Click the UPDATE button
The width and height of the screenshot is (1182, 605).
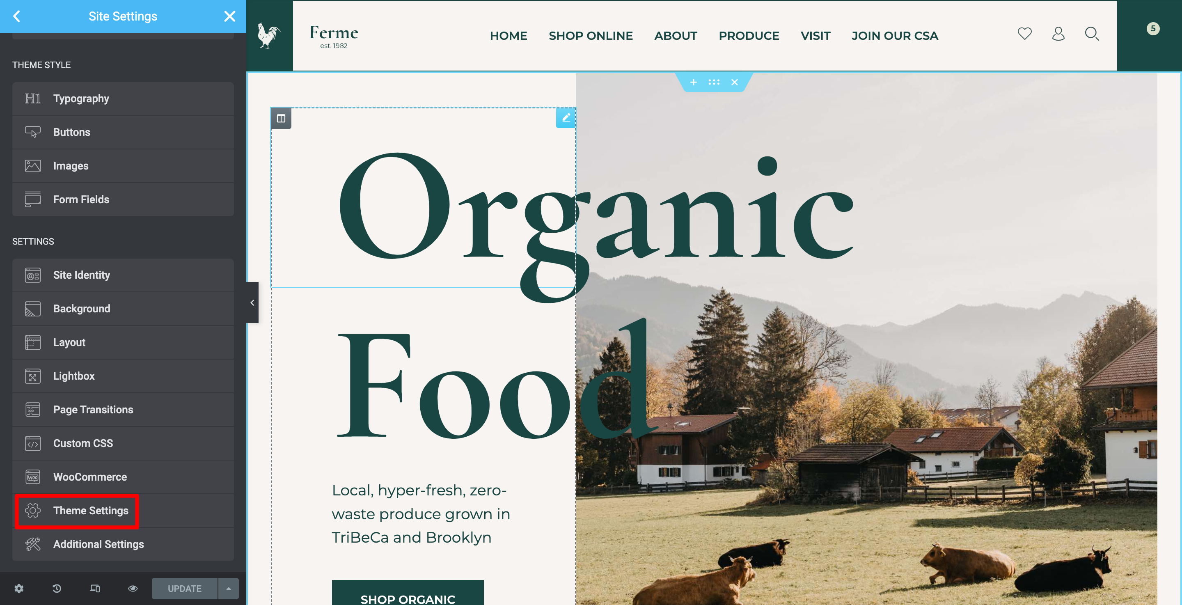(x=184, y=588)
